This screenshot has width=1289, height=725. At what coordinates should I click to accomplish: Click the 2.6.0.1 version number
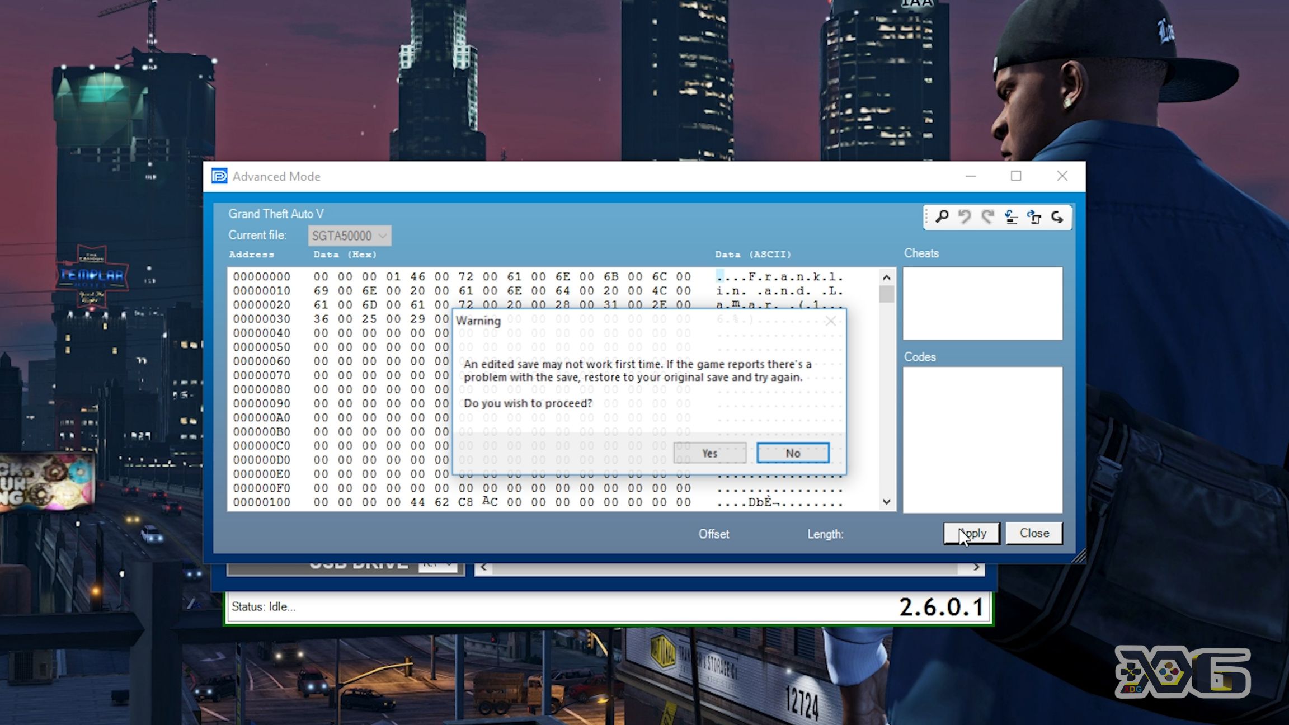tap(941, 607)
